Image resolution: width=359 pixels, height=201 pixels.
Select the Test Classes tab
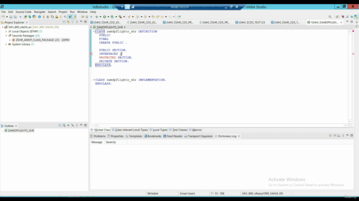tap(178, 130)
